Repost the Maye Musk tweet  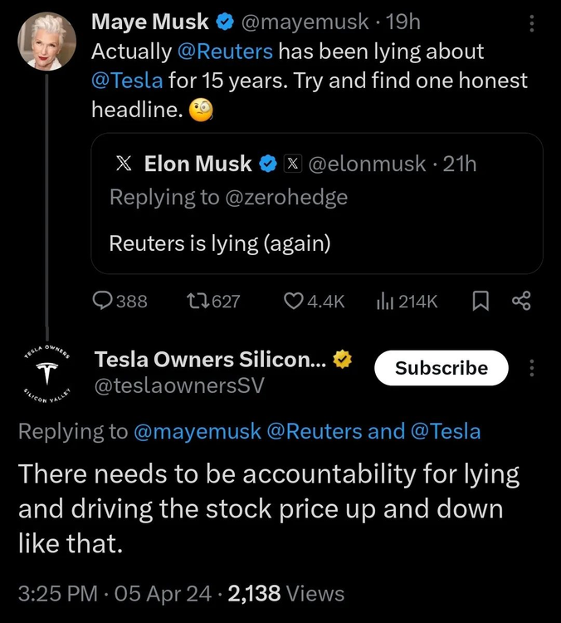200,302
